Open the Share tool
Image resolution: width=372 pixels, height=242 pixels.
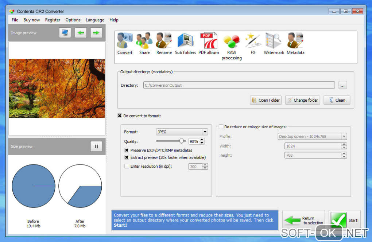144,43
